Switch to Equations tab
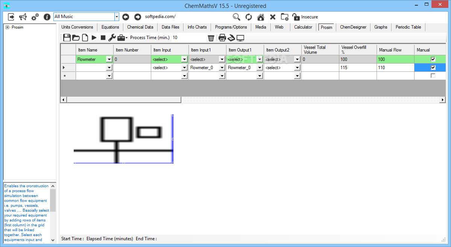This screenshot has width=451, height=247. [110, 27]
